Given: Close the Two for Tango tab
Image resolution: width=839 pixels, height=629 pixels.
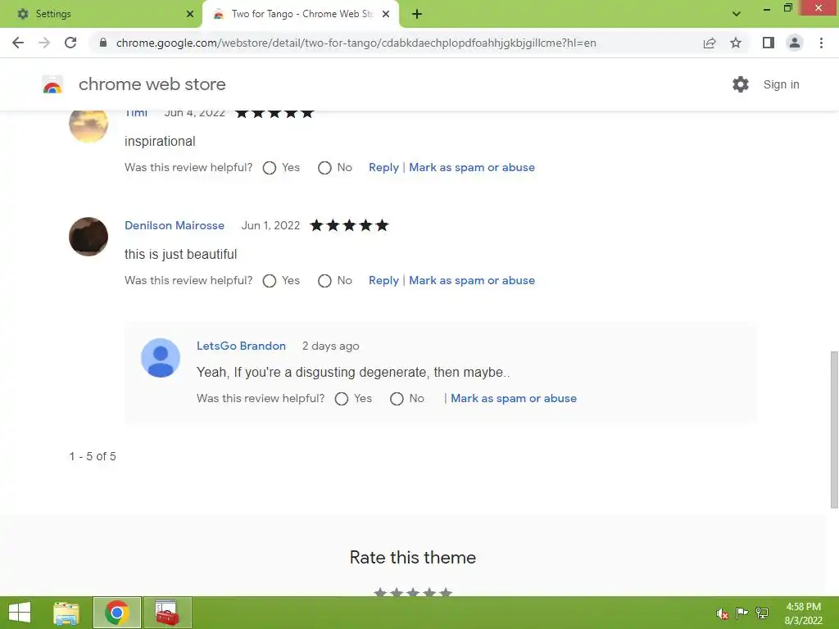Looking at the screenshot, I should coord(386,14).
